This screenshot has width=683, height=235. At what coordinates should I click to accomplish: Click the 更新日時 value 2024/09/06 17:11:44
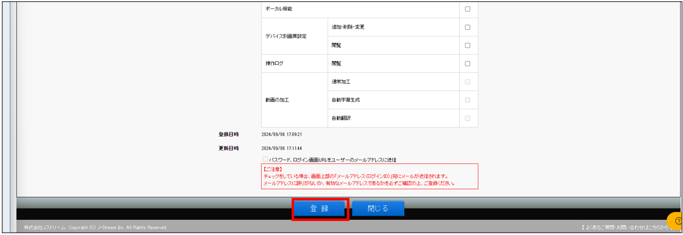282,148
